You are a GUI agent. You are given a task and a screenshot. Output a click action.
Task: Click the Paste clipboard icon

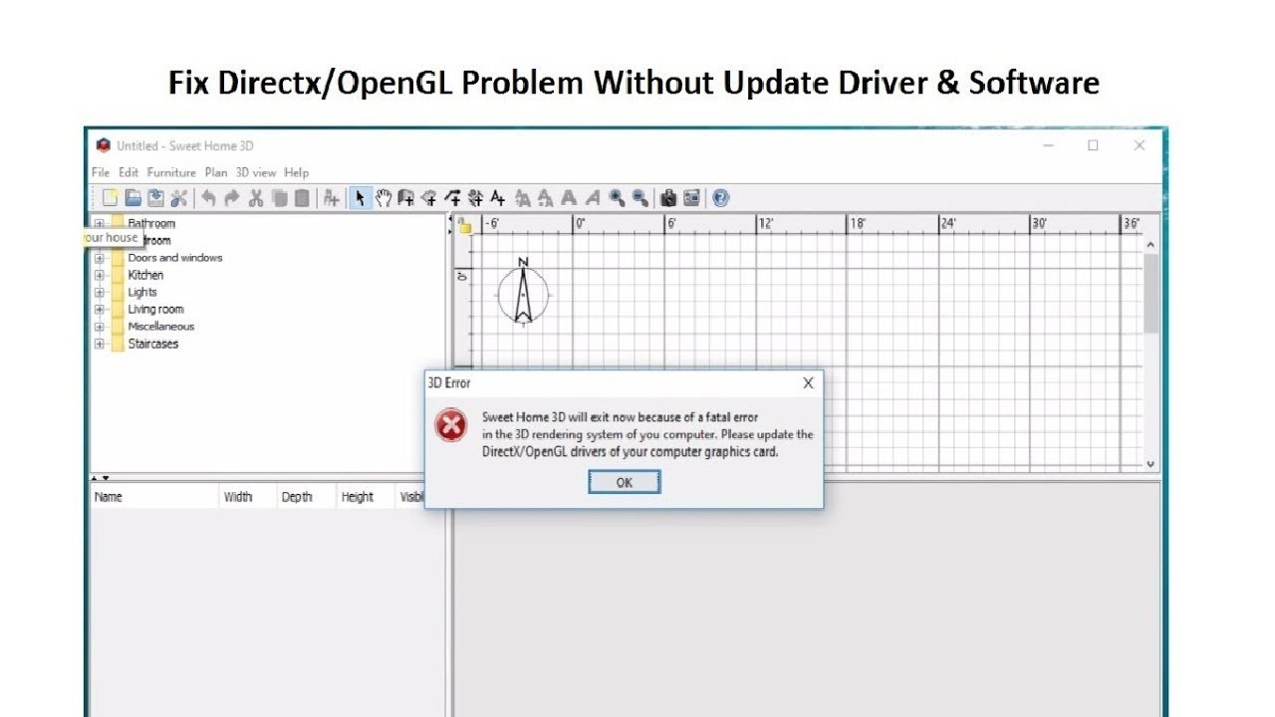[x=302, y=198]
